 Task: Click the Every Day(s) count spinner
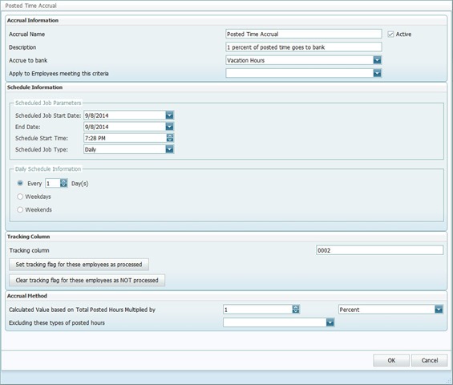click(x=63, y=183)
